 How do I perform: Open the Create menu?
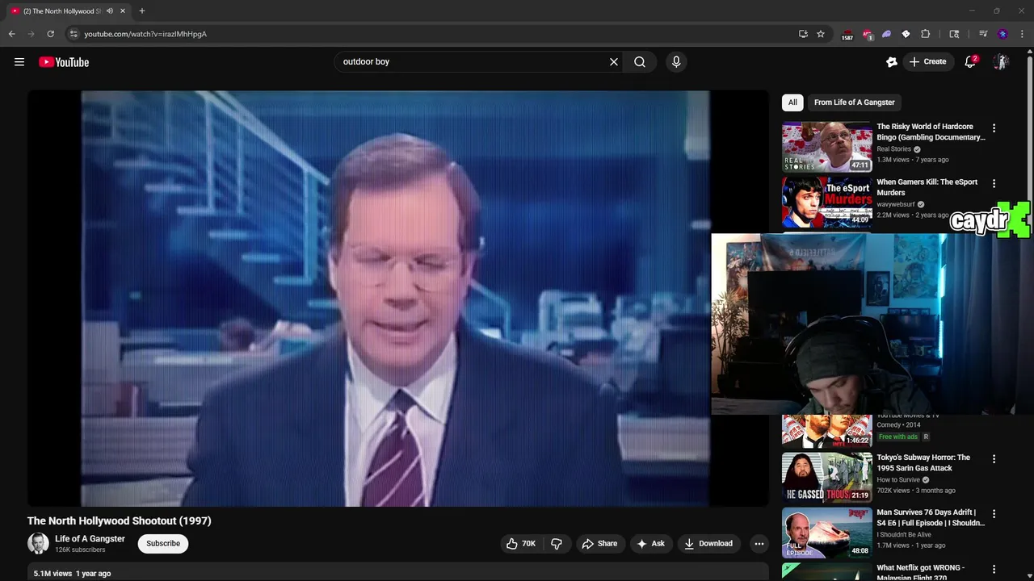tap(927, 61)
